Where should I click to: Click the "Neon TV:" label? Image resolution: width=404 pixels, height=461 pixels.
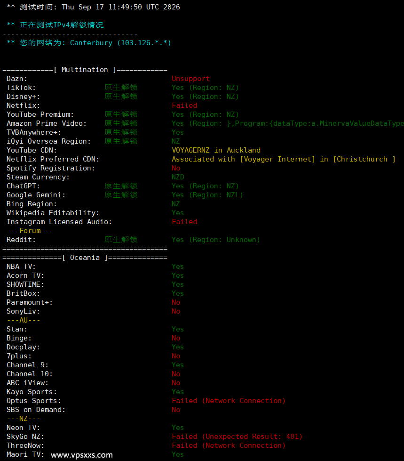(23, 428)
